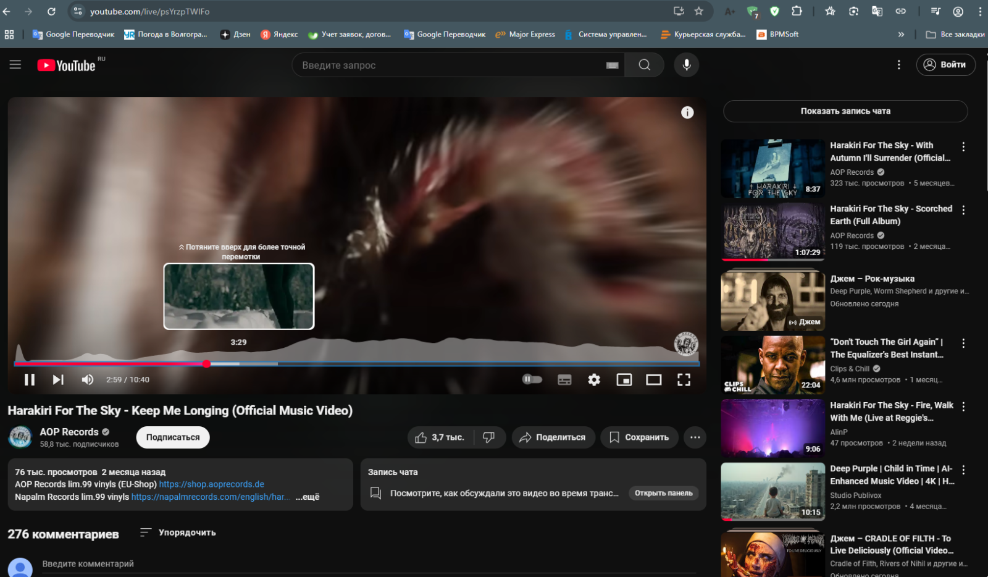Skip to the next video

coord(58,379)
